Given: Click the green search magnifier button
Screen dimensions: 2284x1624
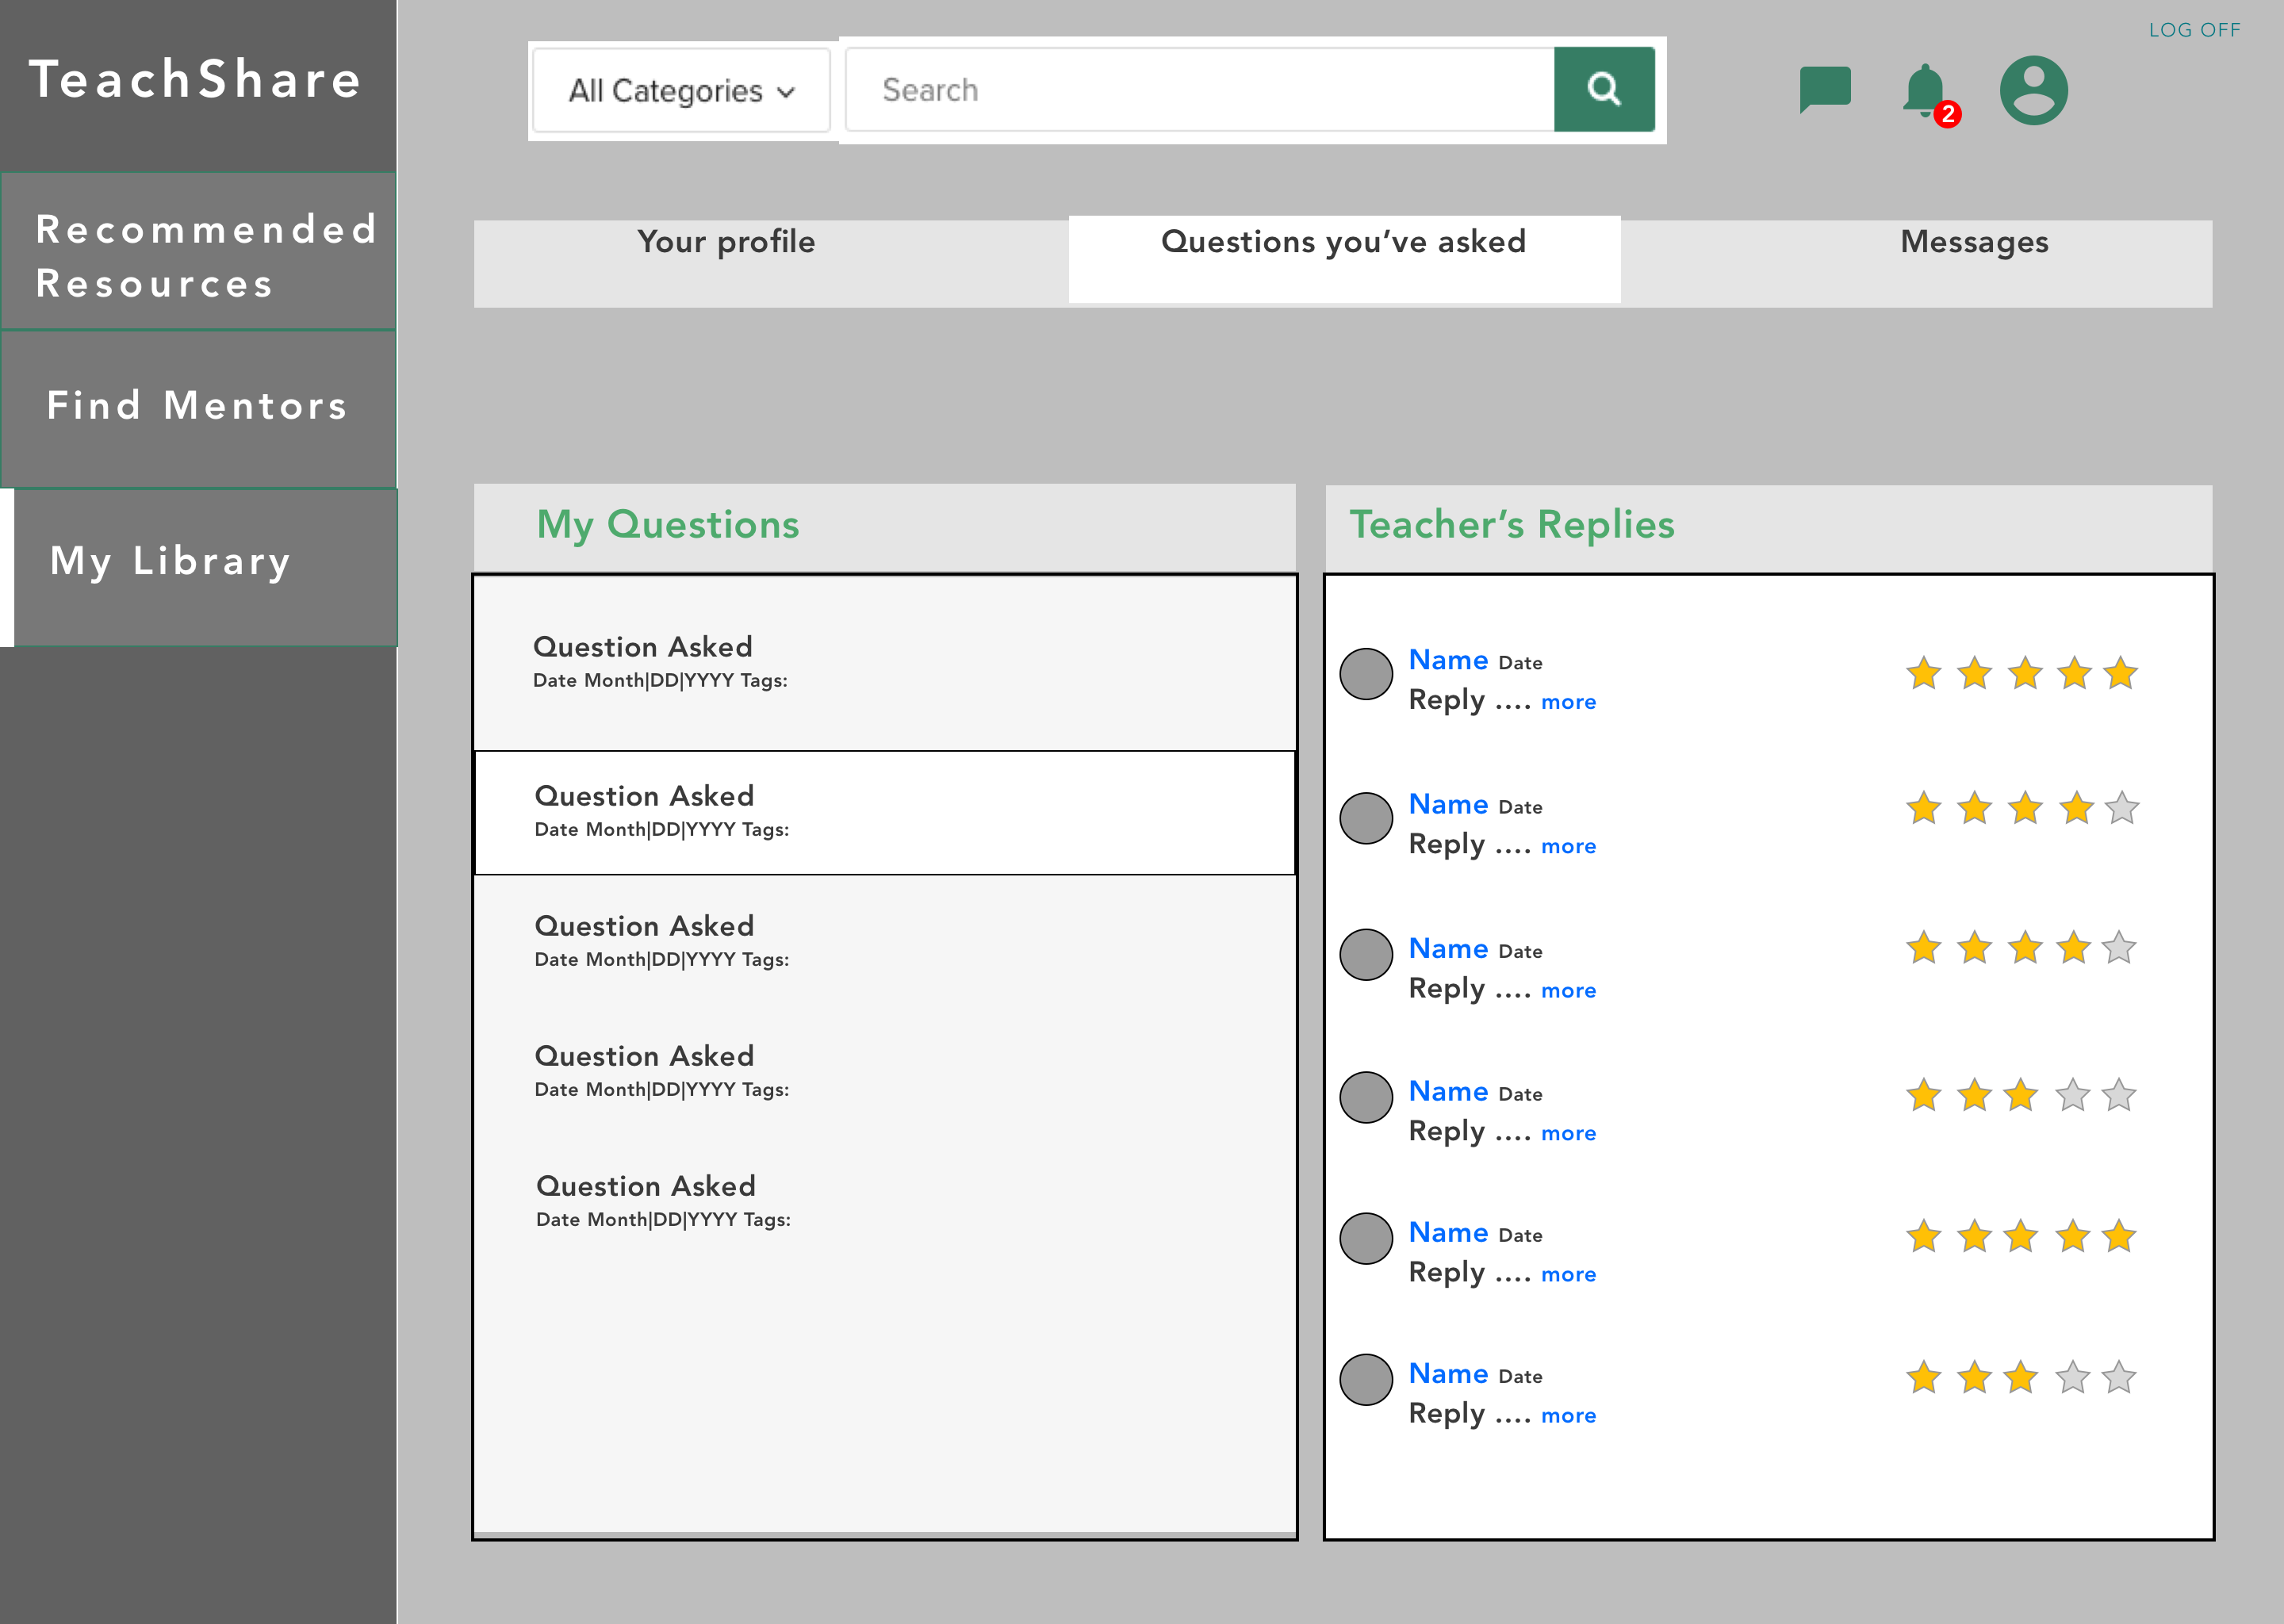Looking at the screenshot, I should 1603,89.
